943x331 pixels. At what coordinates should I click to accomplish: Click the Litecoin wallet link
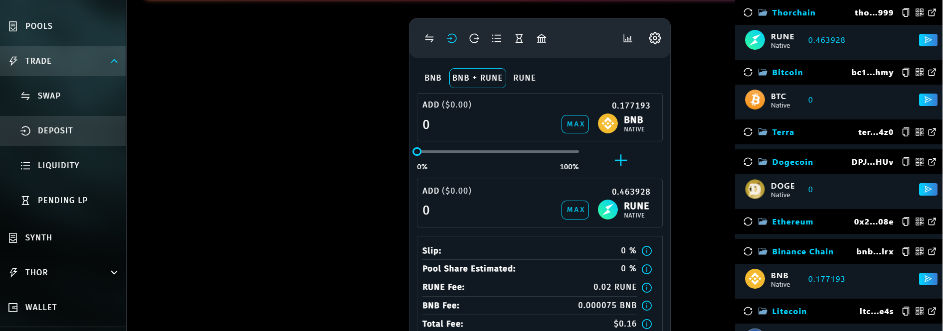pyautogui.click(x=789, y=311)
